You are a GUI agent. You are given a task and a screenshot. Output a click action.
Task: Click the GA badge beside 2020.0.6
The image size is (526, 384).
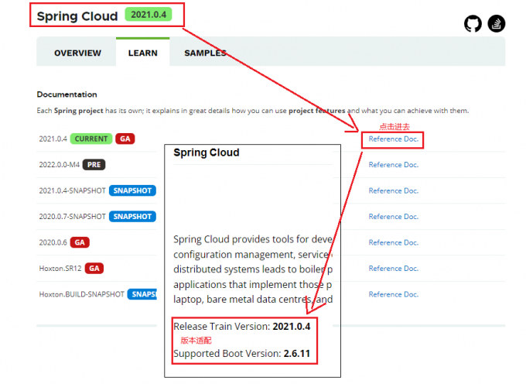pos(80,242)
